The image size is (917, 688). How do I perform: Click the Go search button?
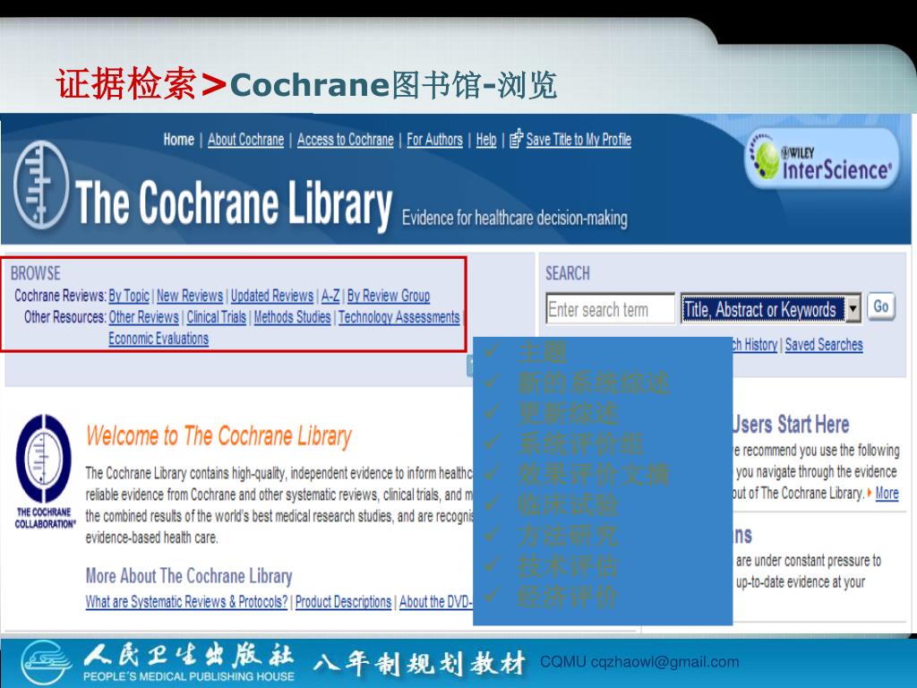(881, 306)
